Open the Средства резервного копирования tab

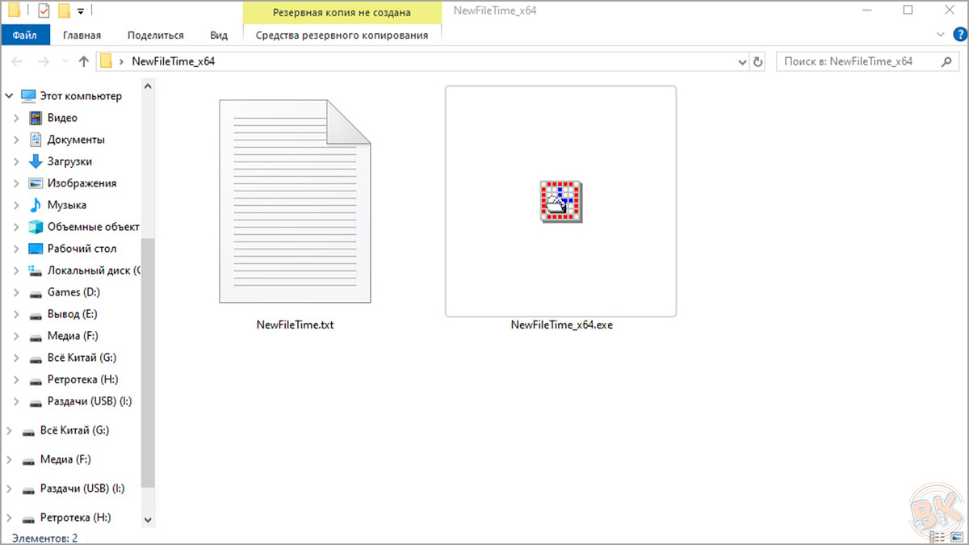[x=342, y=35]
